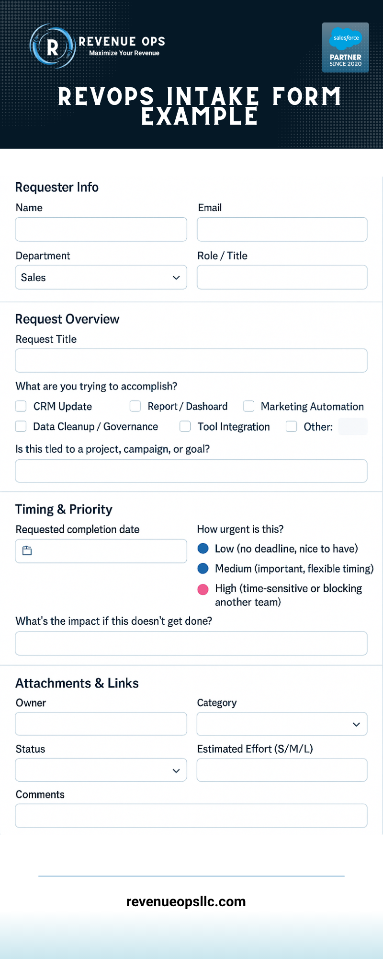Check the CRM Update checkbox

pos(21,406)
